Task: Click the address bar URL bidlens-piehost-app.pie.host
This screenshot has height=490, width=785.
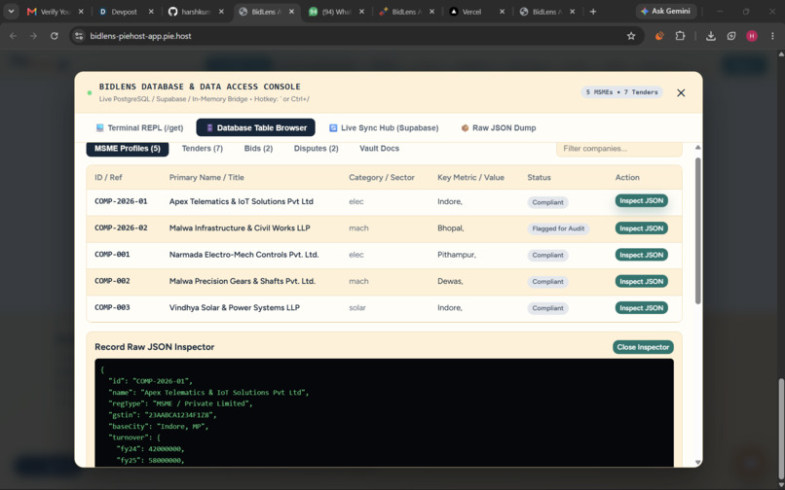Action: click(x=140, y=36)
